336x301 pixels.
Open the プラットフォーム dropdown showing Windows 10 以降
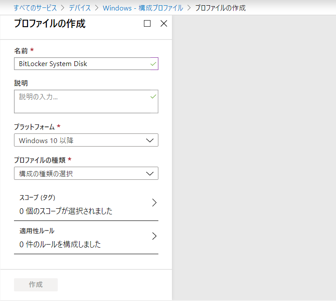[86, 140]
